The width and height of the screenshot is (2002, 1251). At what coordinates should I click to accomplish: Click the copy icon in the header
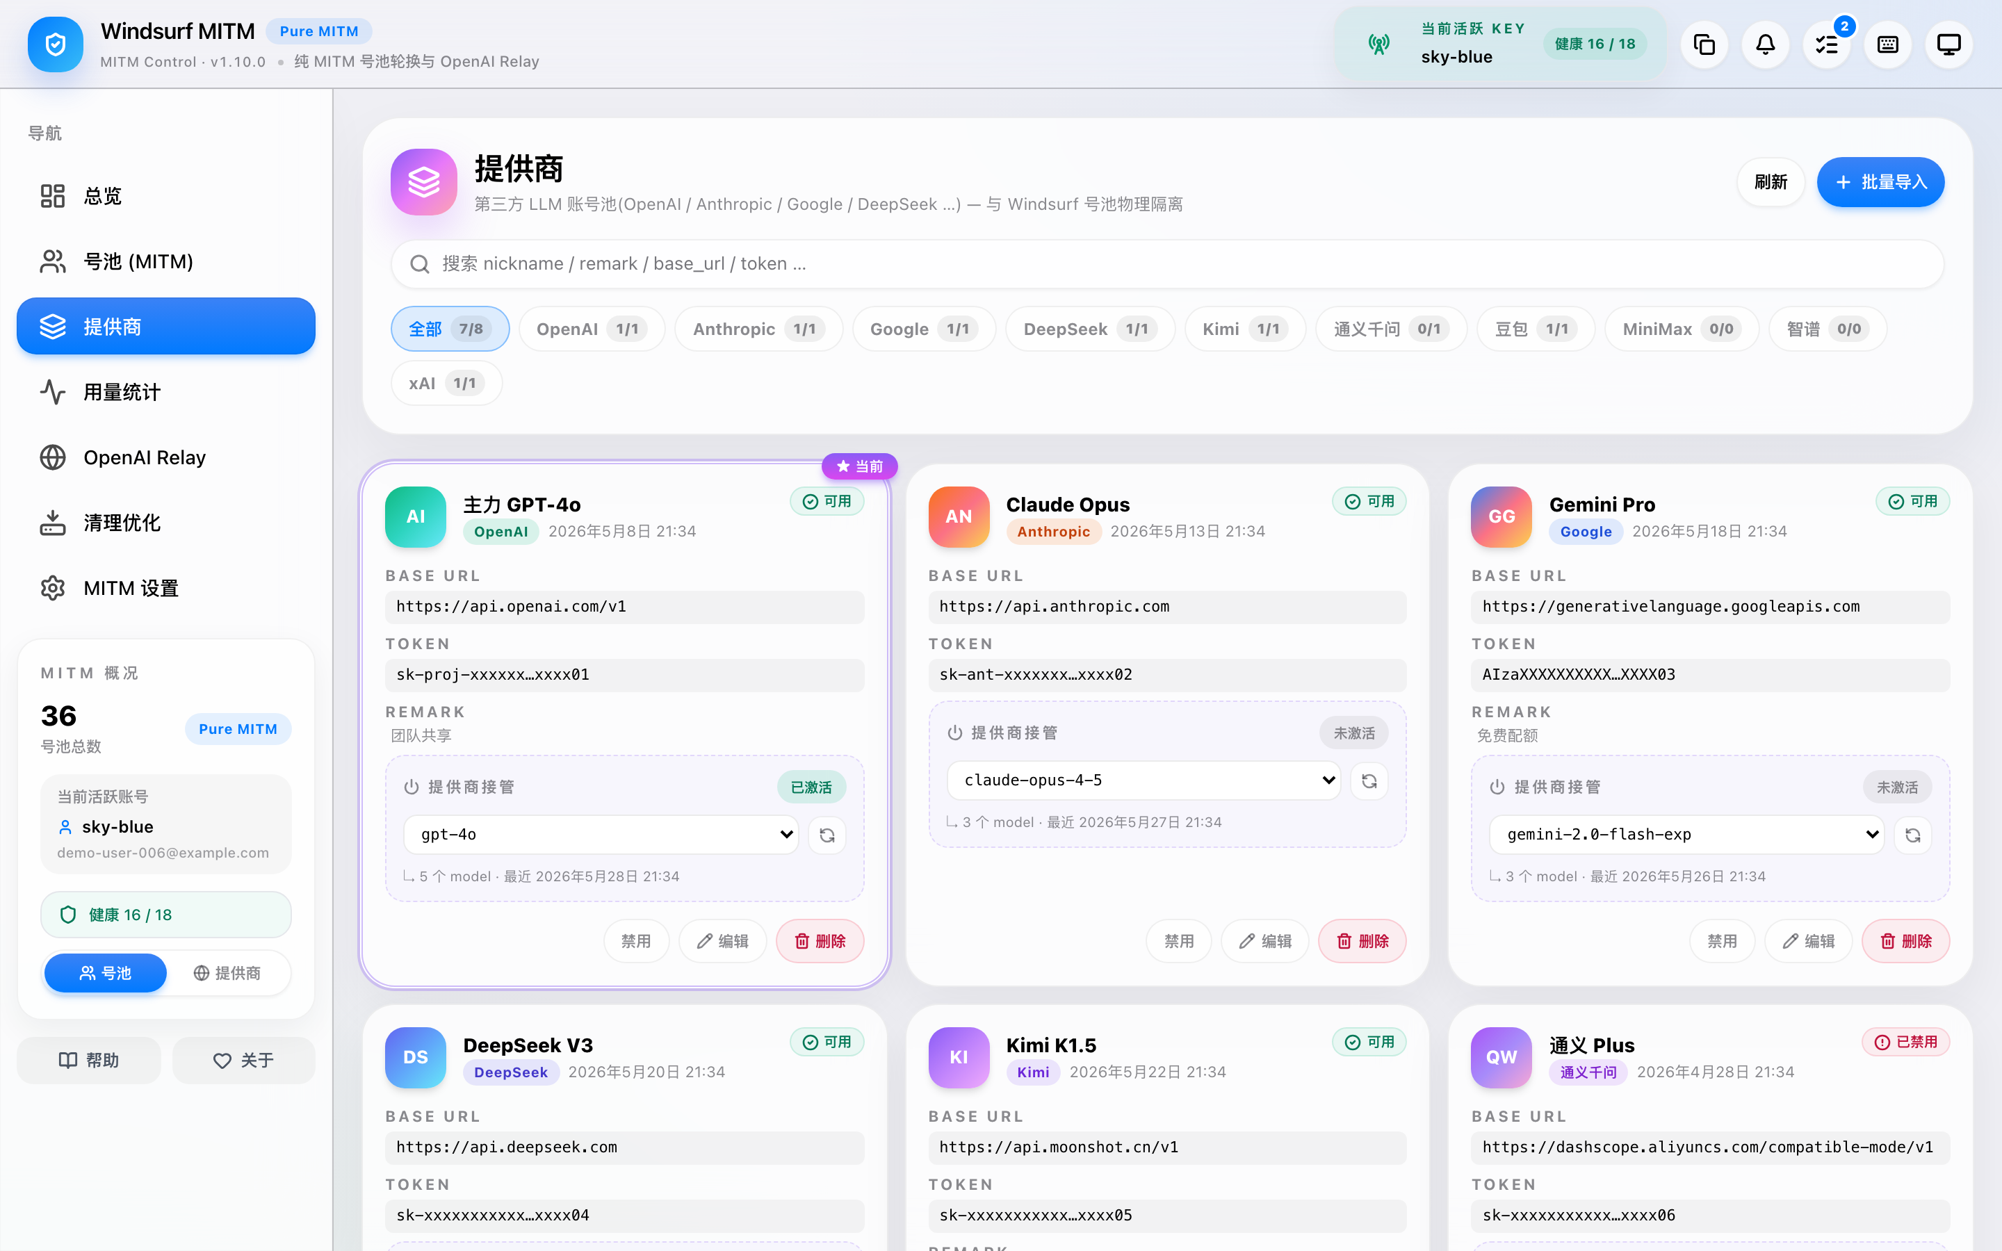[x=1704, y=44]
